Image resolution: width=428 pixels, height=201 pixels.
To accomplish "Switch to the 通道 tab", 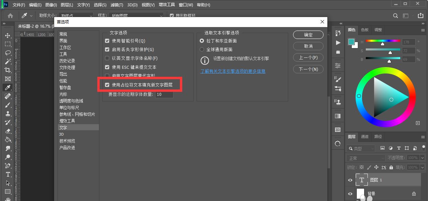I will point(365,137).
